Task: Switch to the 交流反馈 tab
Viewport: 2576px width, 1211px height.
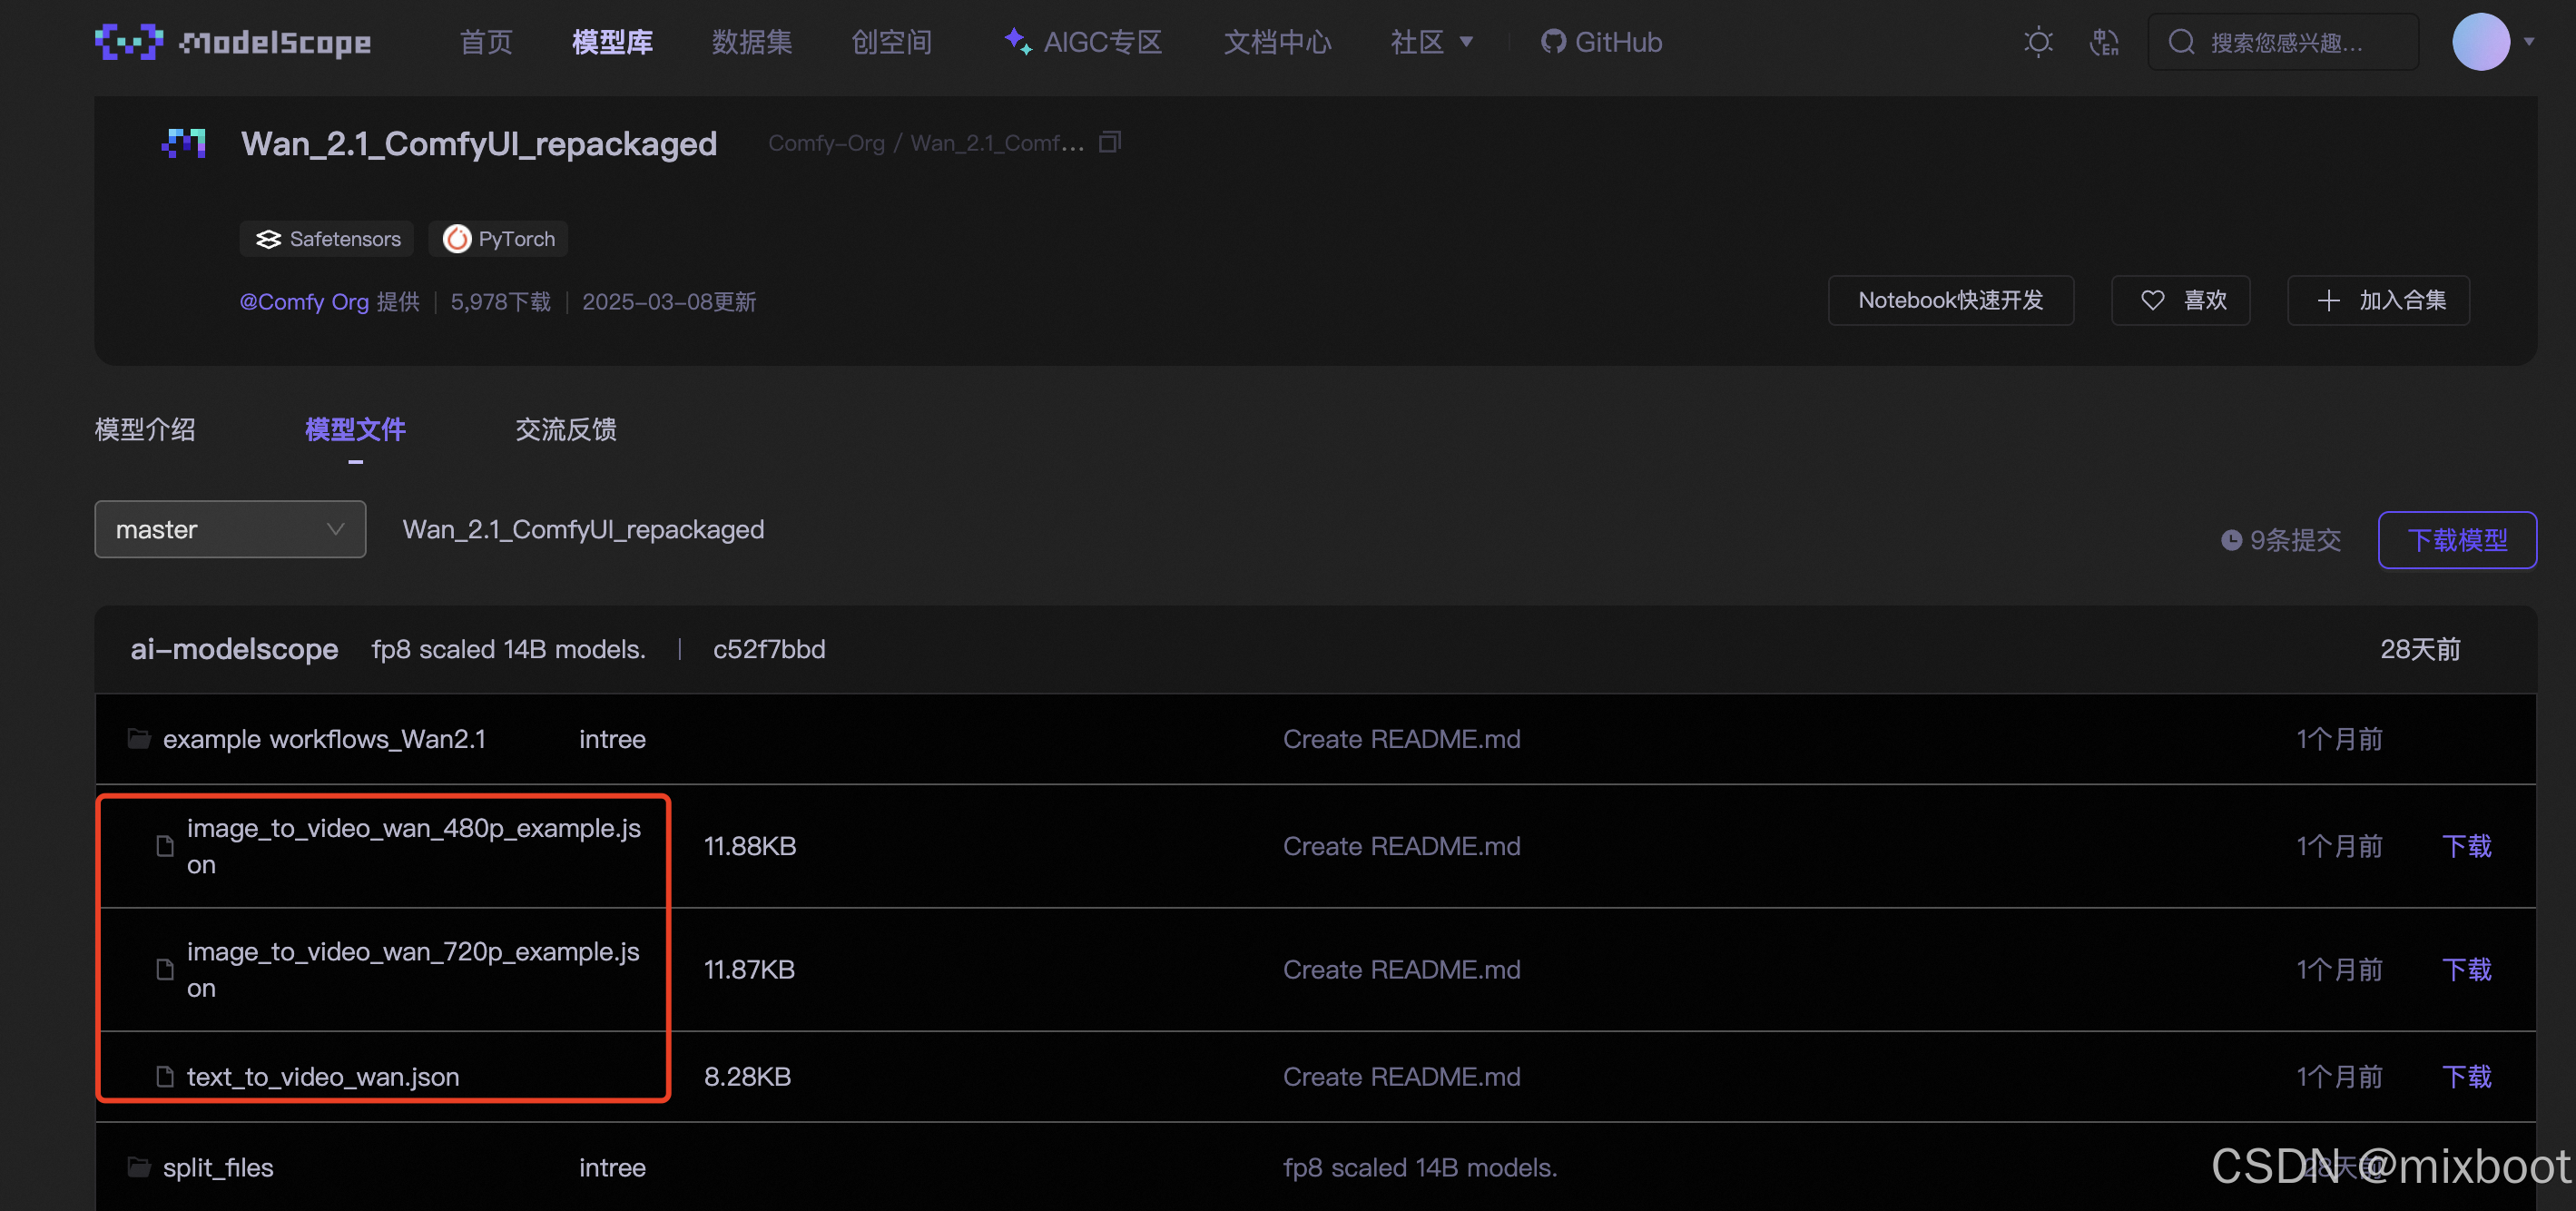Action: pos(565,430)
